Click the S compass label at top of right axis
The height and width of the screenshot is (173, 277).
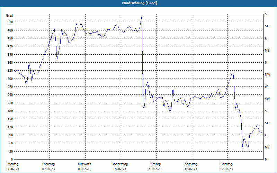(266, 14)
